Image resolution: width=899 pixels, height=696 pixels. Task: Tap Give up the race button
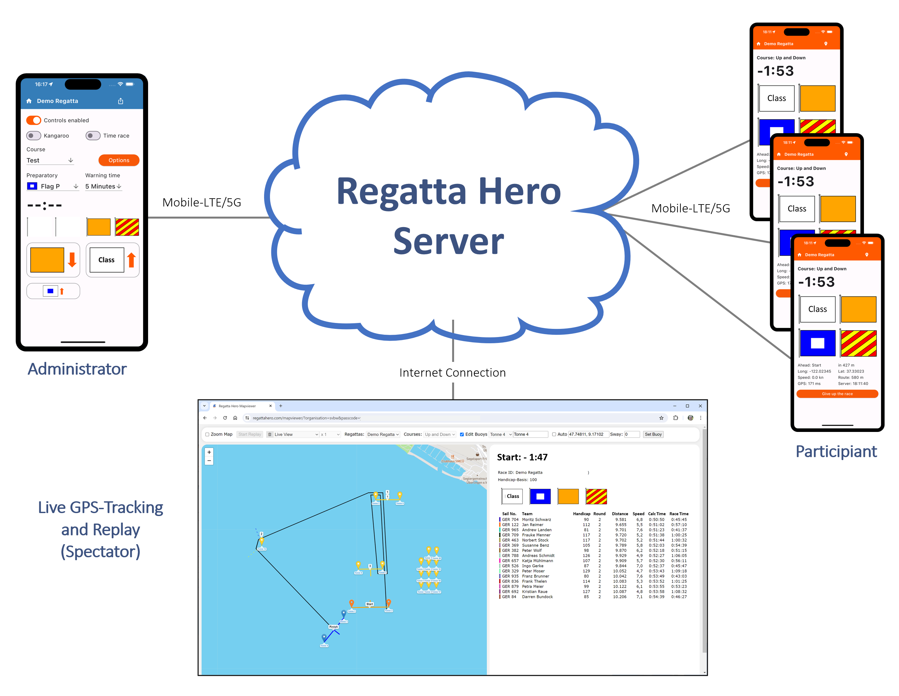(x=837, y=394)
